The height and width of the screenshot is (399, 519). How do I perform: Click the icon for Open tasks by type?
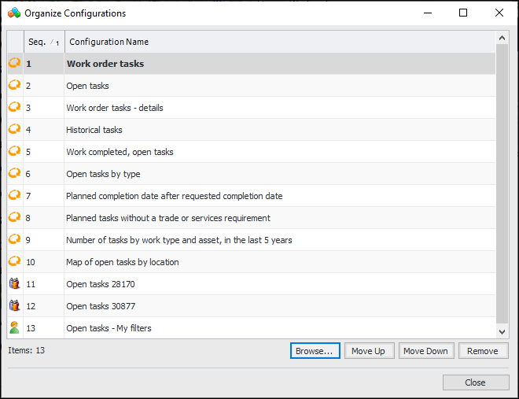[14, 174]
